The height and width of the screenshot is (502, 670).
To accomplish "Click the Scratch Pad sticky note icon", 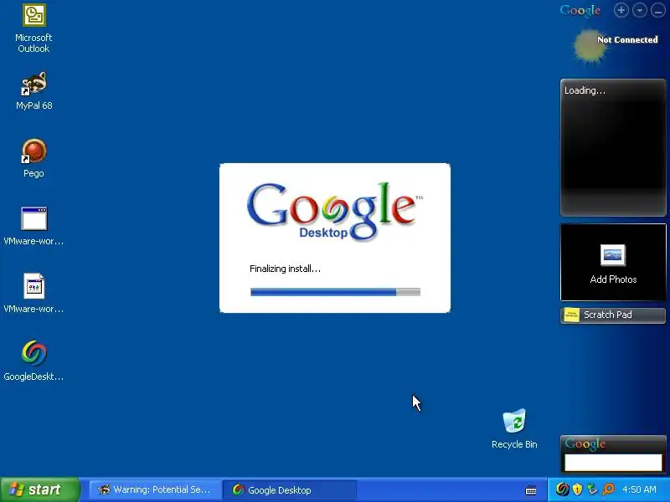I will pos(571,315).
